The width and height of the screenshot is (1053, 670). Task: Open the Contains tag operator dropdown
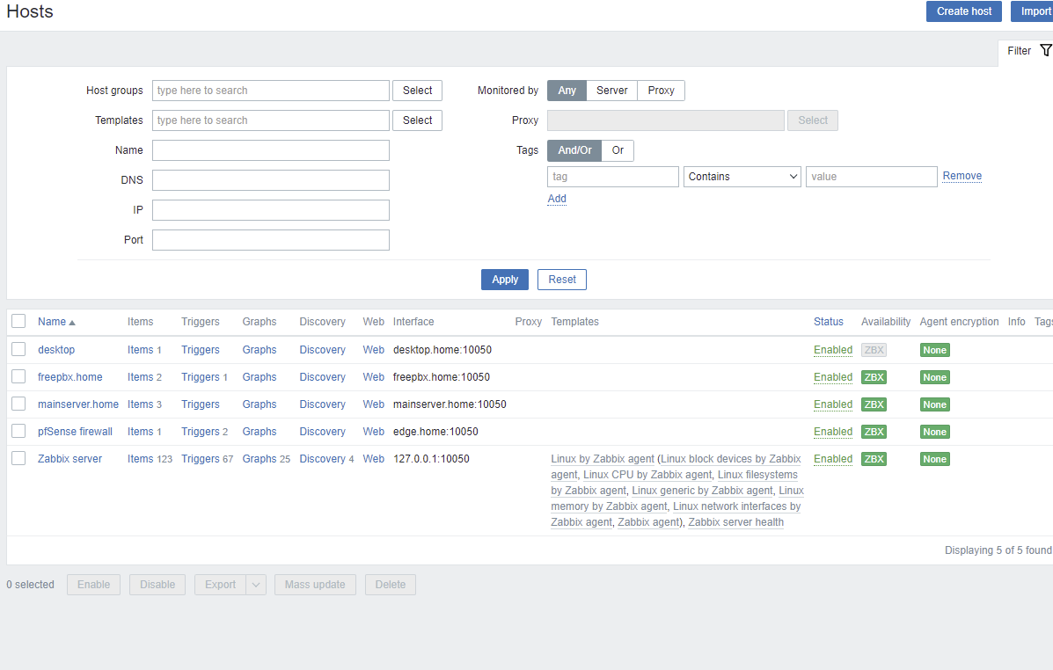tap(742, 177)
